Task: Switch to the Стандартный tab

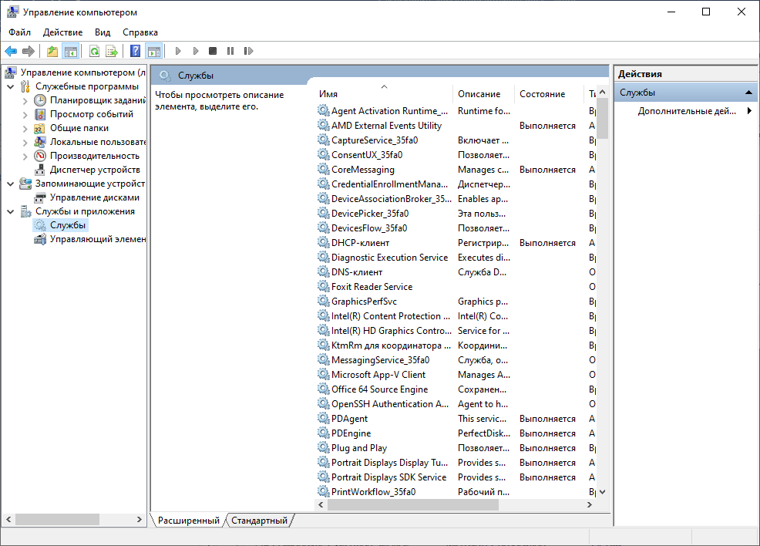Action: point(260,521)
